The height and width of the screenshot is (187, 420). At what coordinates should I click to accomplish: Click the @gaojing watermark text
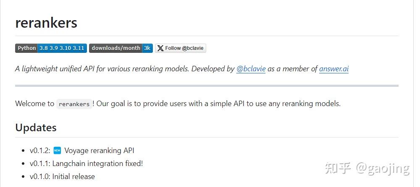pos(383,169)
